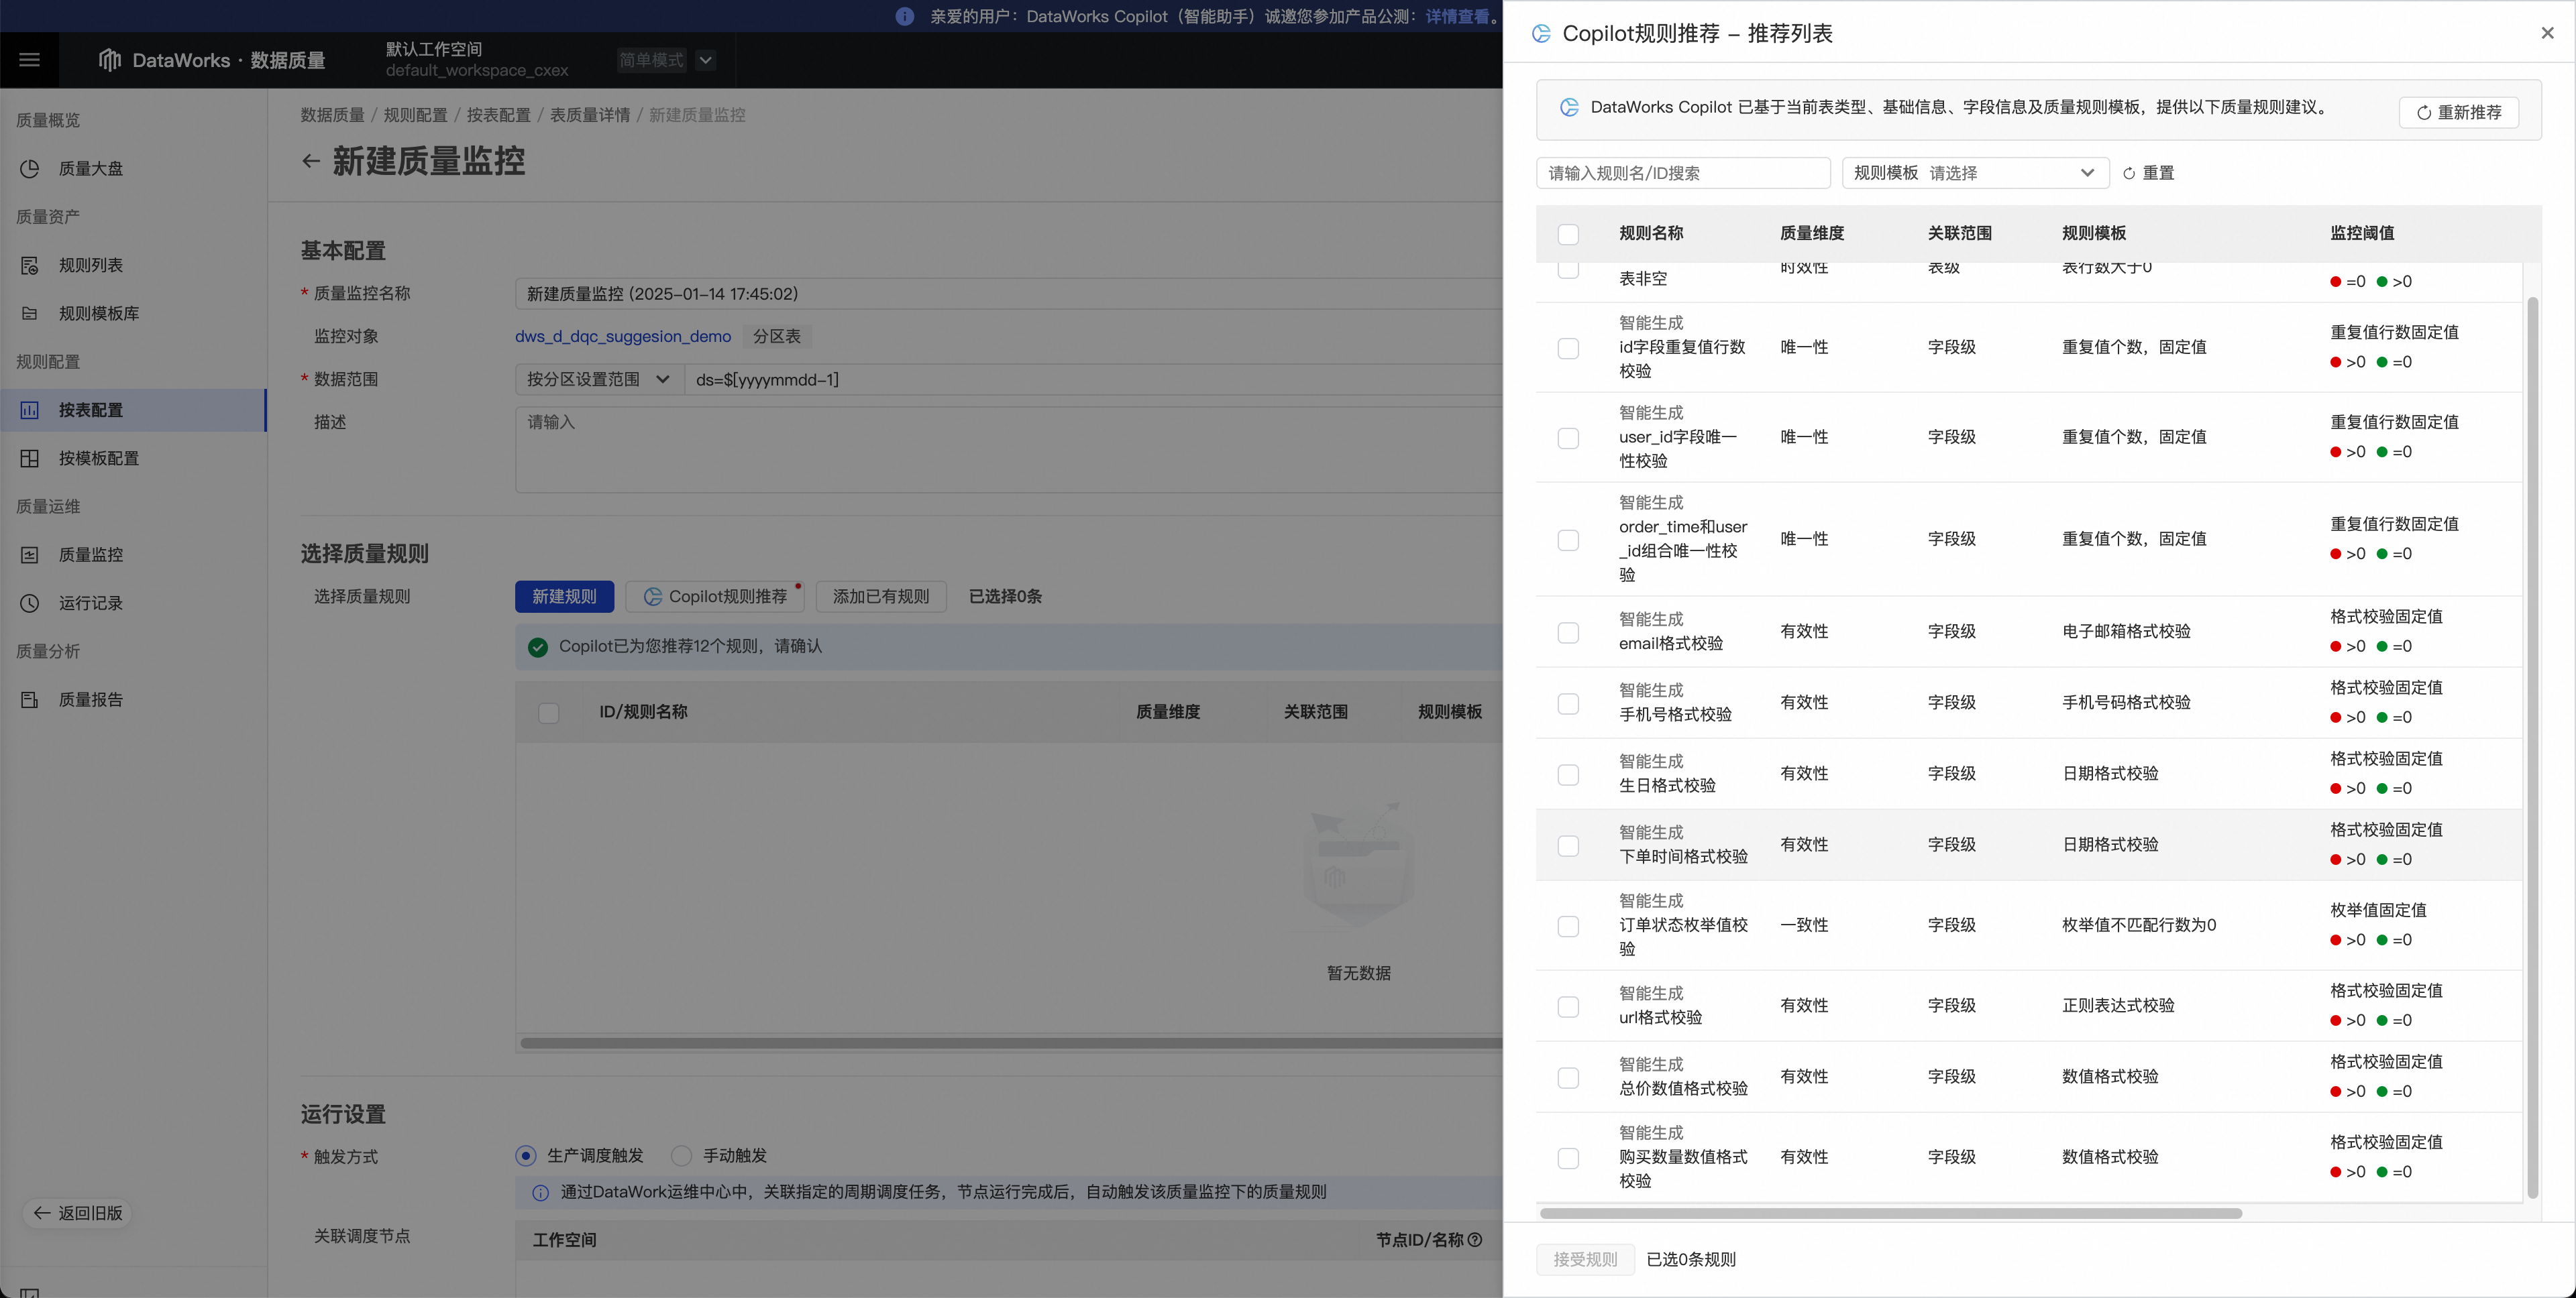The height and width of the screenshot is (1298, 2576).
Task: Click the 规则列表 sidebar icon
Action: pos(30,265)
